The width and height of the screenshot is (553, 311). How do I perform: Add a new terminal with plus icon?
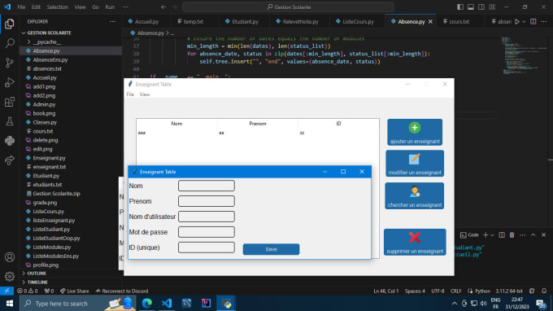(486, 235)
